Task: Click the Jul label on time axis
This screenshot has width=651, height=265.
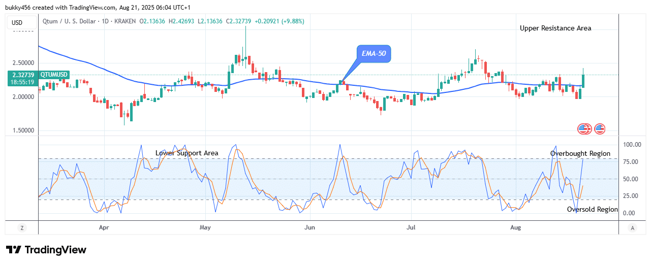Action: [411, 228]
